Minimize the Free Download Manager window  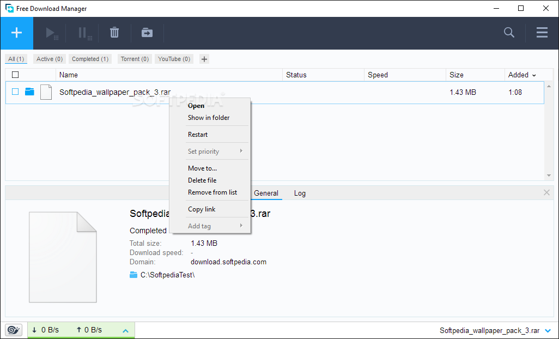496,8
